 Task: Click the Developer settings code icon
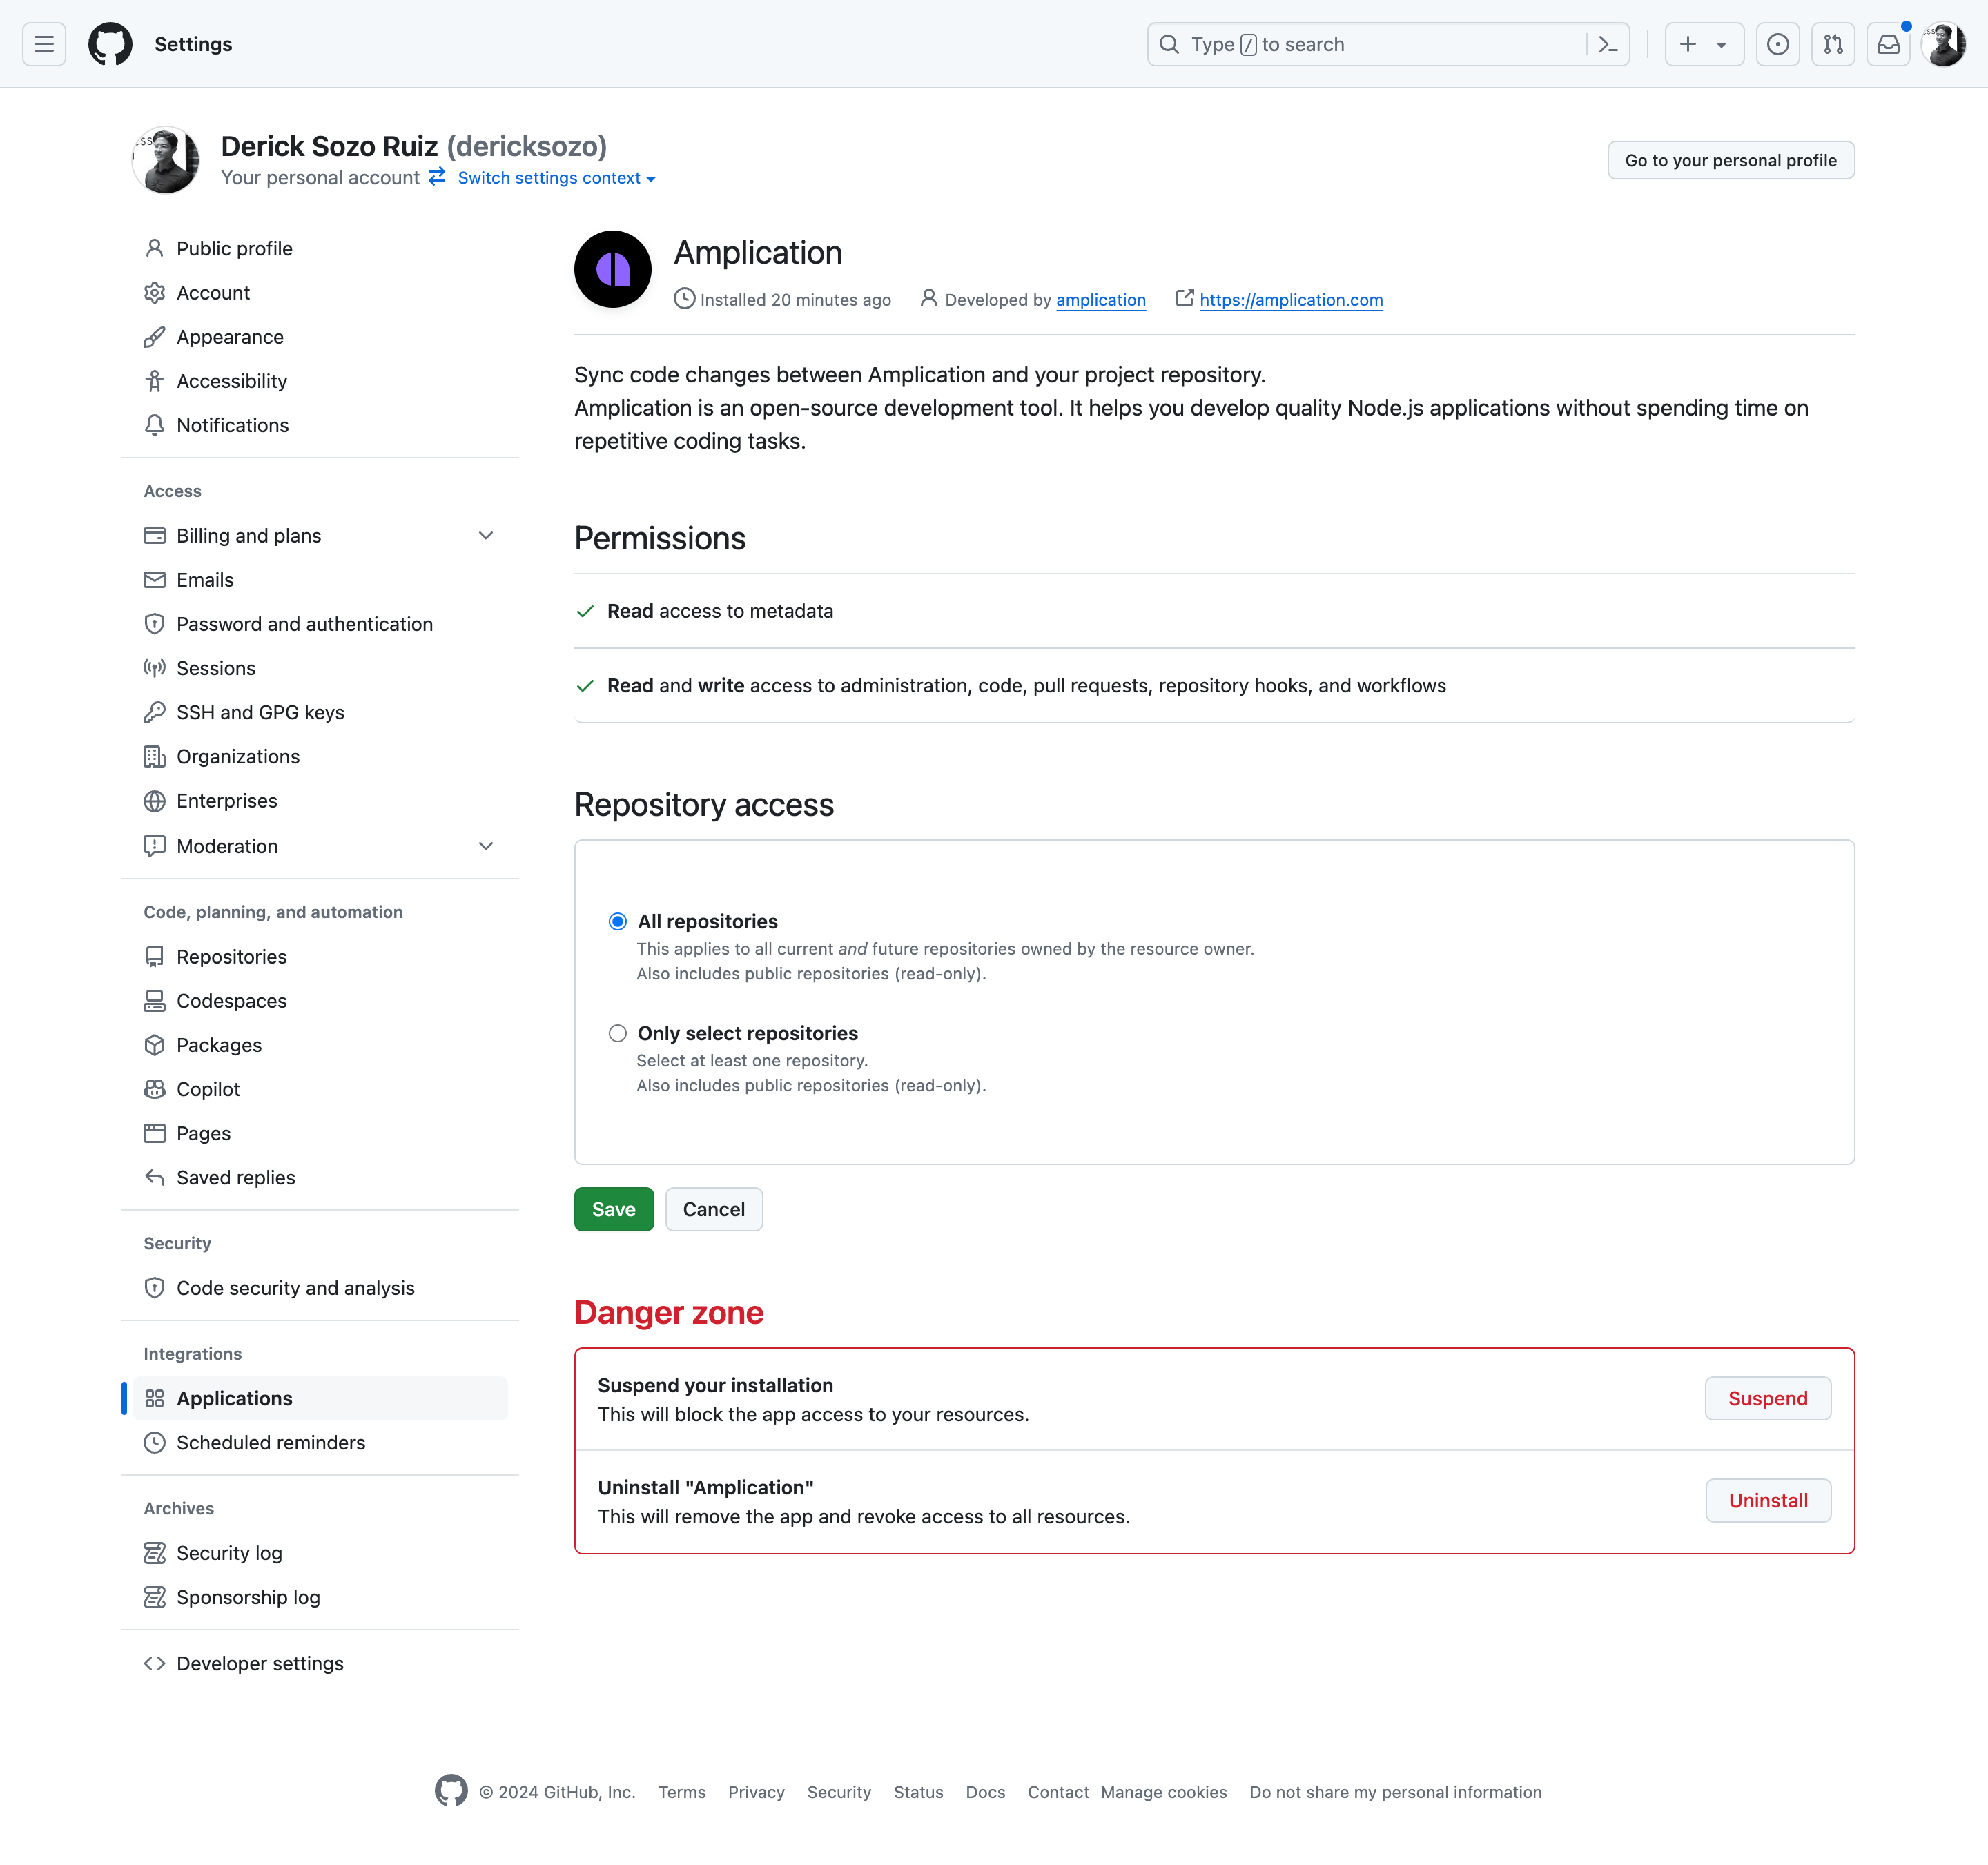(154, 1663)
